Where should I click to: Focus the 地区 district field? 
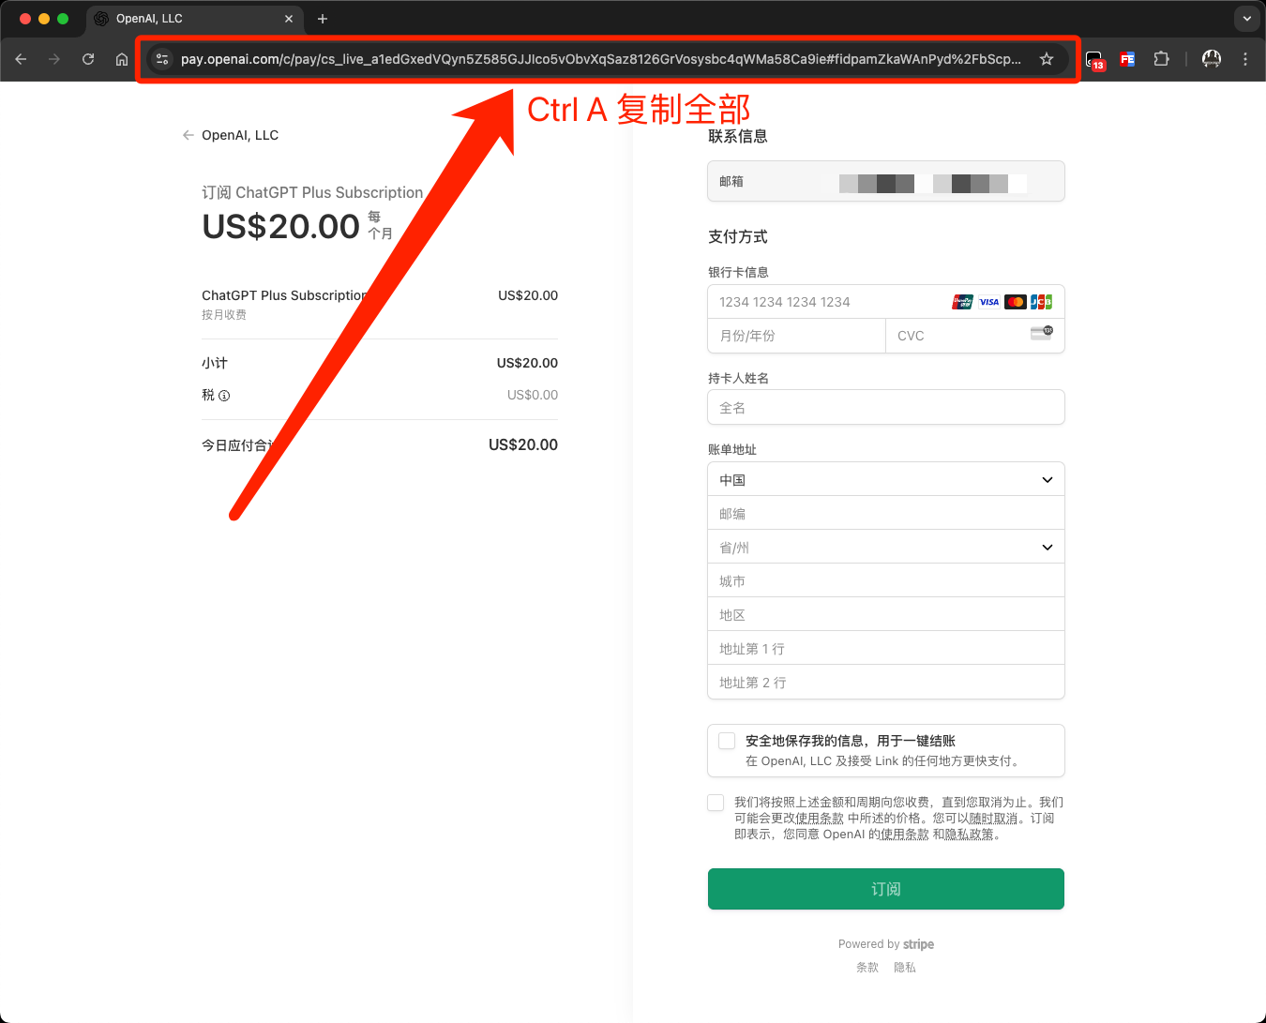pyautogui.click(x=886, y=614)
